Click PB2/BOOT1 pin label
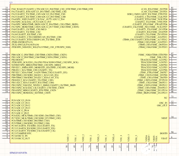The image size is (179, 156). [x=17, y=60]
